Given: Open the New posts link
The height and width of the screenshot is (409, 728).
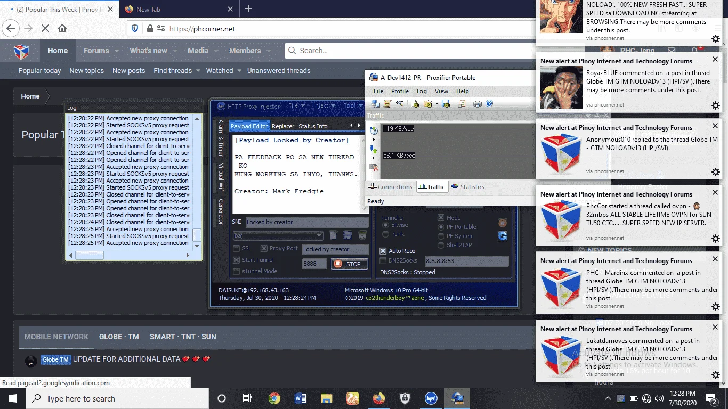Looking at the screenshot, I should (x=128, y=70).
